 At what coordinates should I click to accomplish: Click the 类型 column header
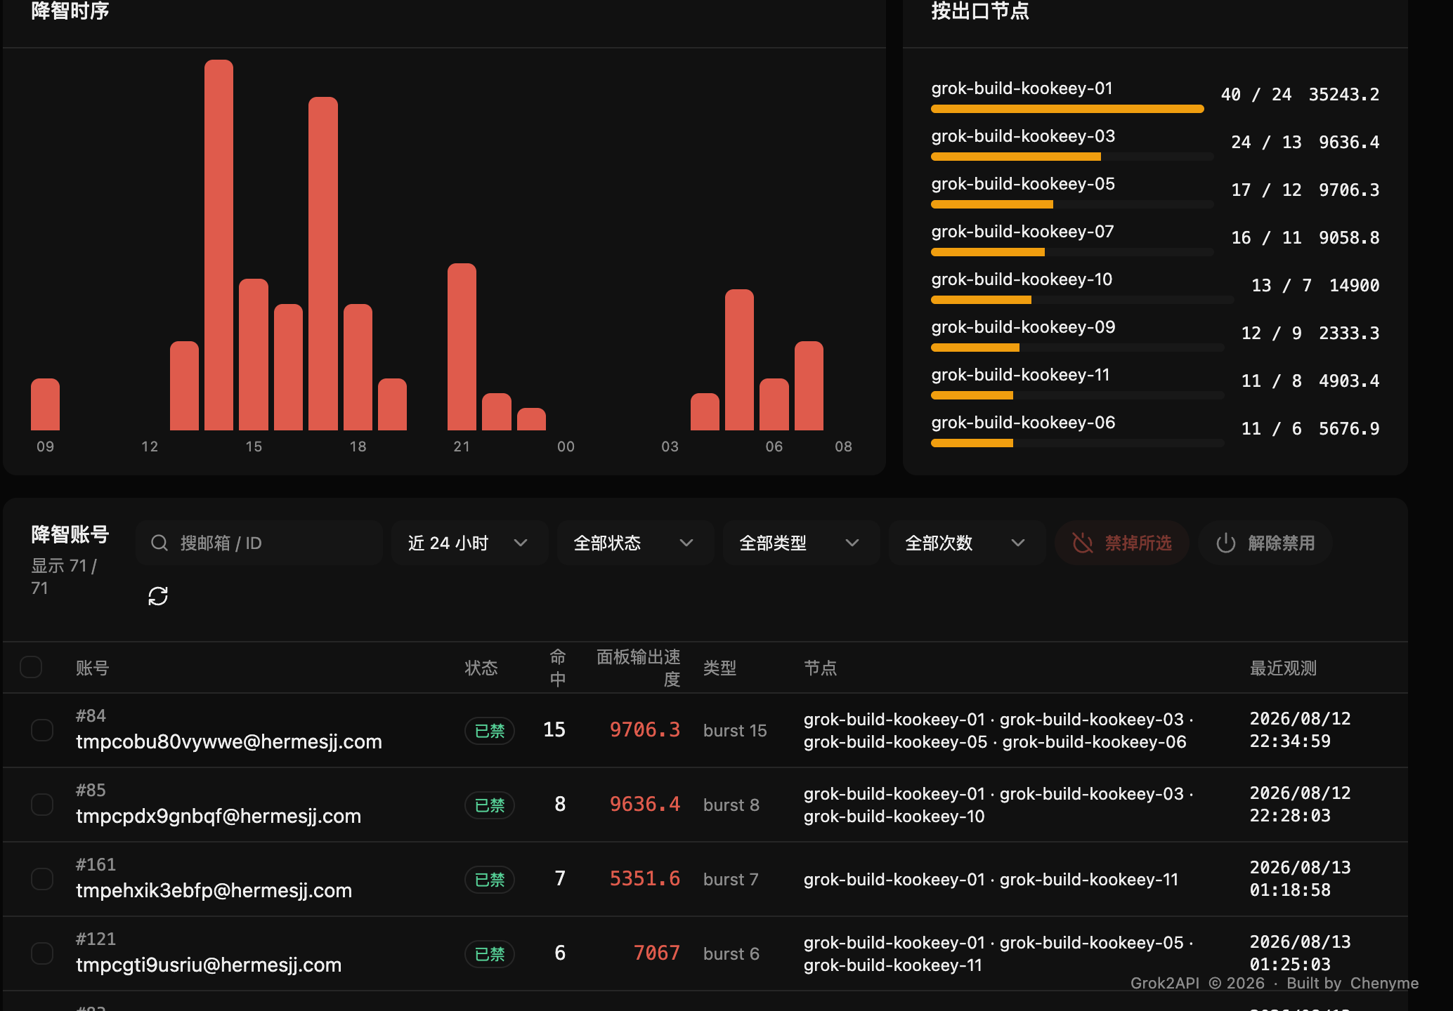tap(720, 668)
